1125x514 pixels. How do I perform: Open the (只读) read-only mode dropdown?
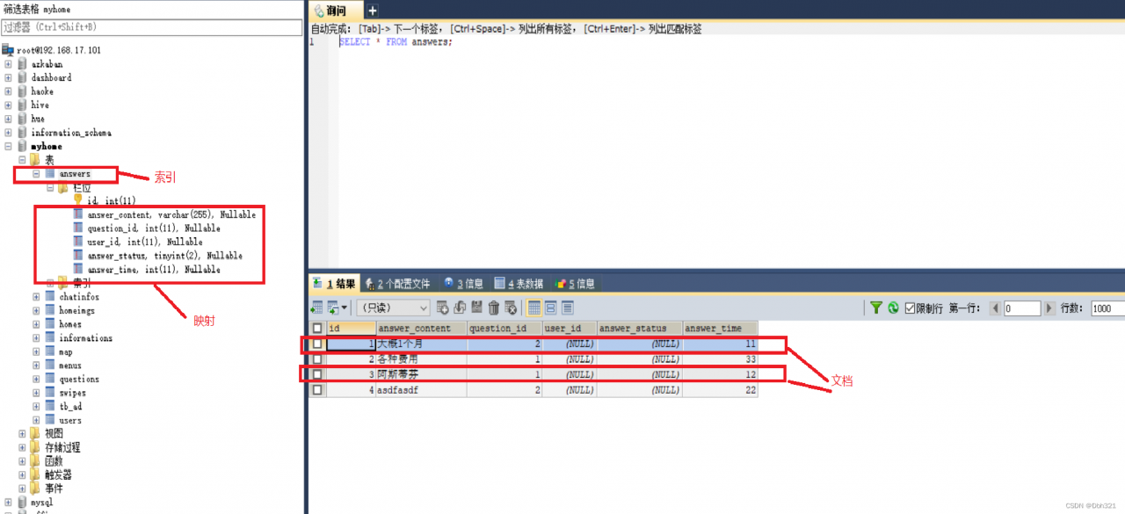tap(394, 308)
